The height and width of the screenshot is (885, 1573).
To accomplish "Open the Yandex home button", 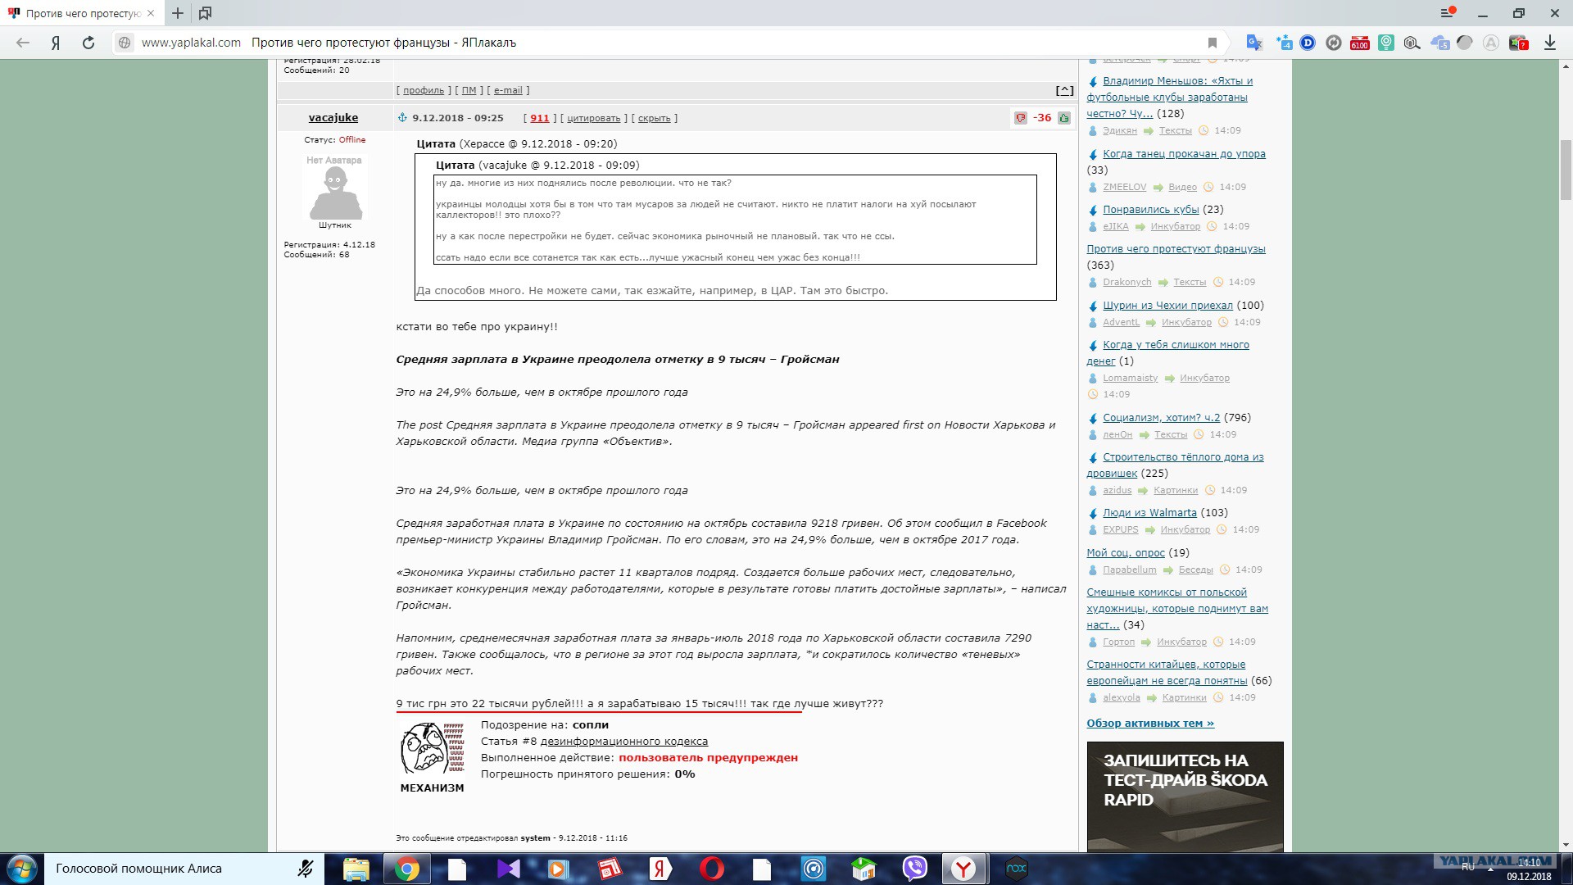I will coord(56,43).
